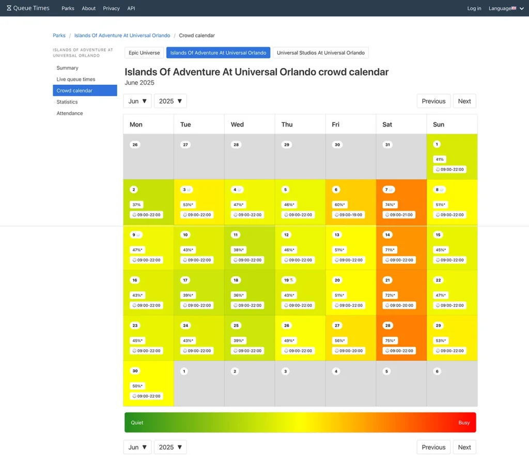Viewport: 529px width, 468px height.
Task: Click weather icon on June 8
Action: pos(441,190)
